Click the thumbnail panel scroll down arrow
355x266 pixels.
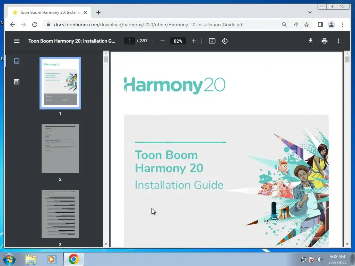pos(106,244)
